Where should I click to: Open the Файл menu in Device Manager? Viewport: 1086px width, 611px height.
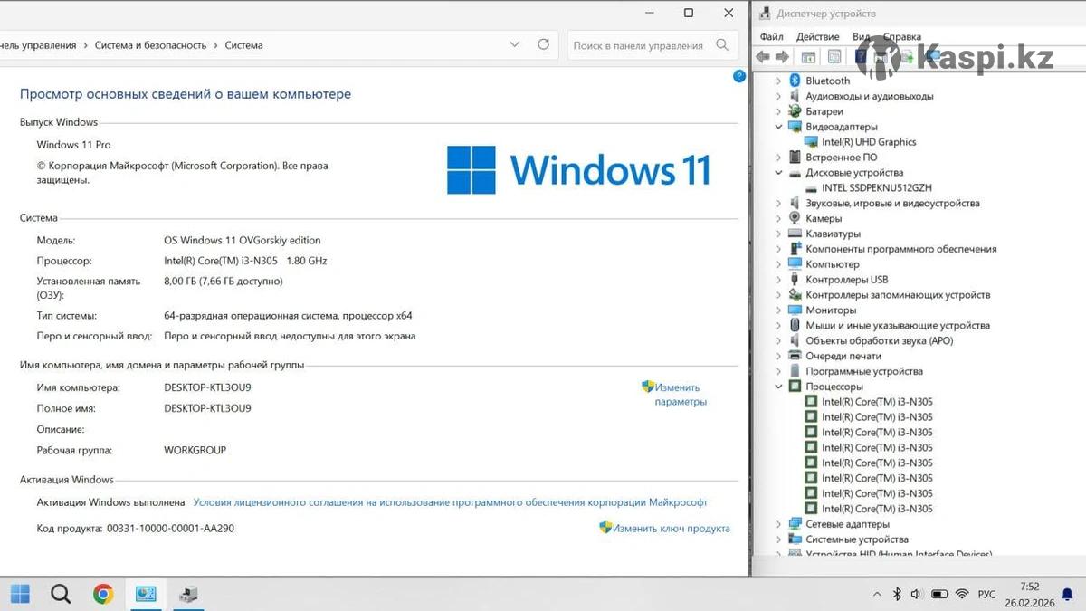click(x=771, y=37)
